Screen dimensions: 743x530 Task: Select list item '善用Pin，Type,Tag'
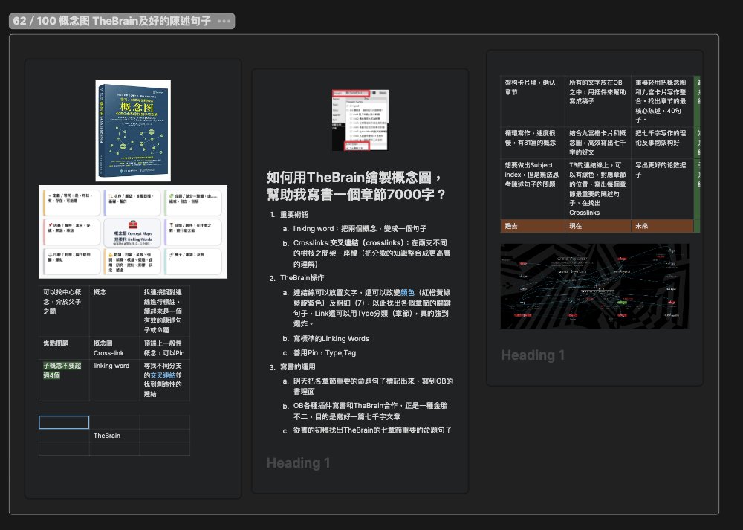pyautogui.click(x=324, y=352)
